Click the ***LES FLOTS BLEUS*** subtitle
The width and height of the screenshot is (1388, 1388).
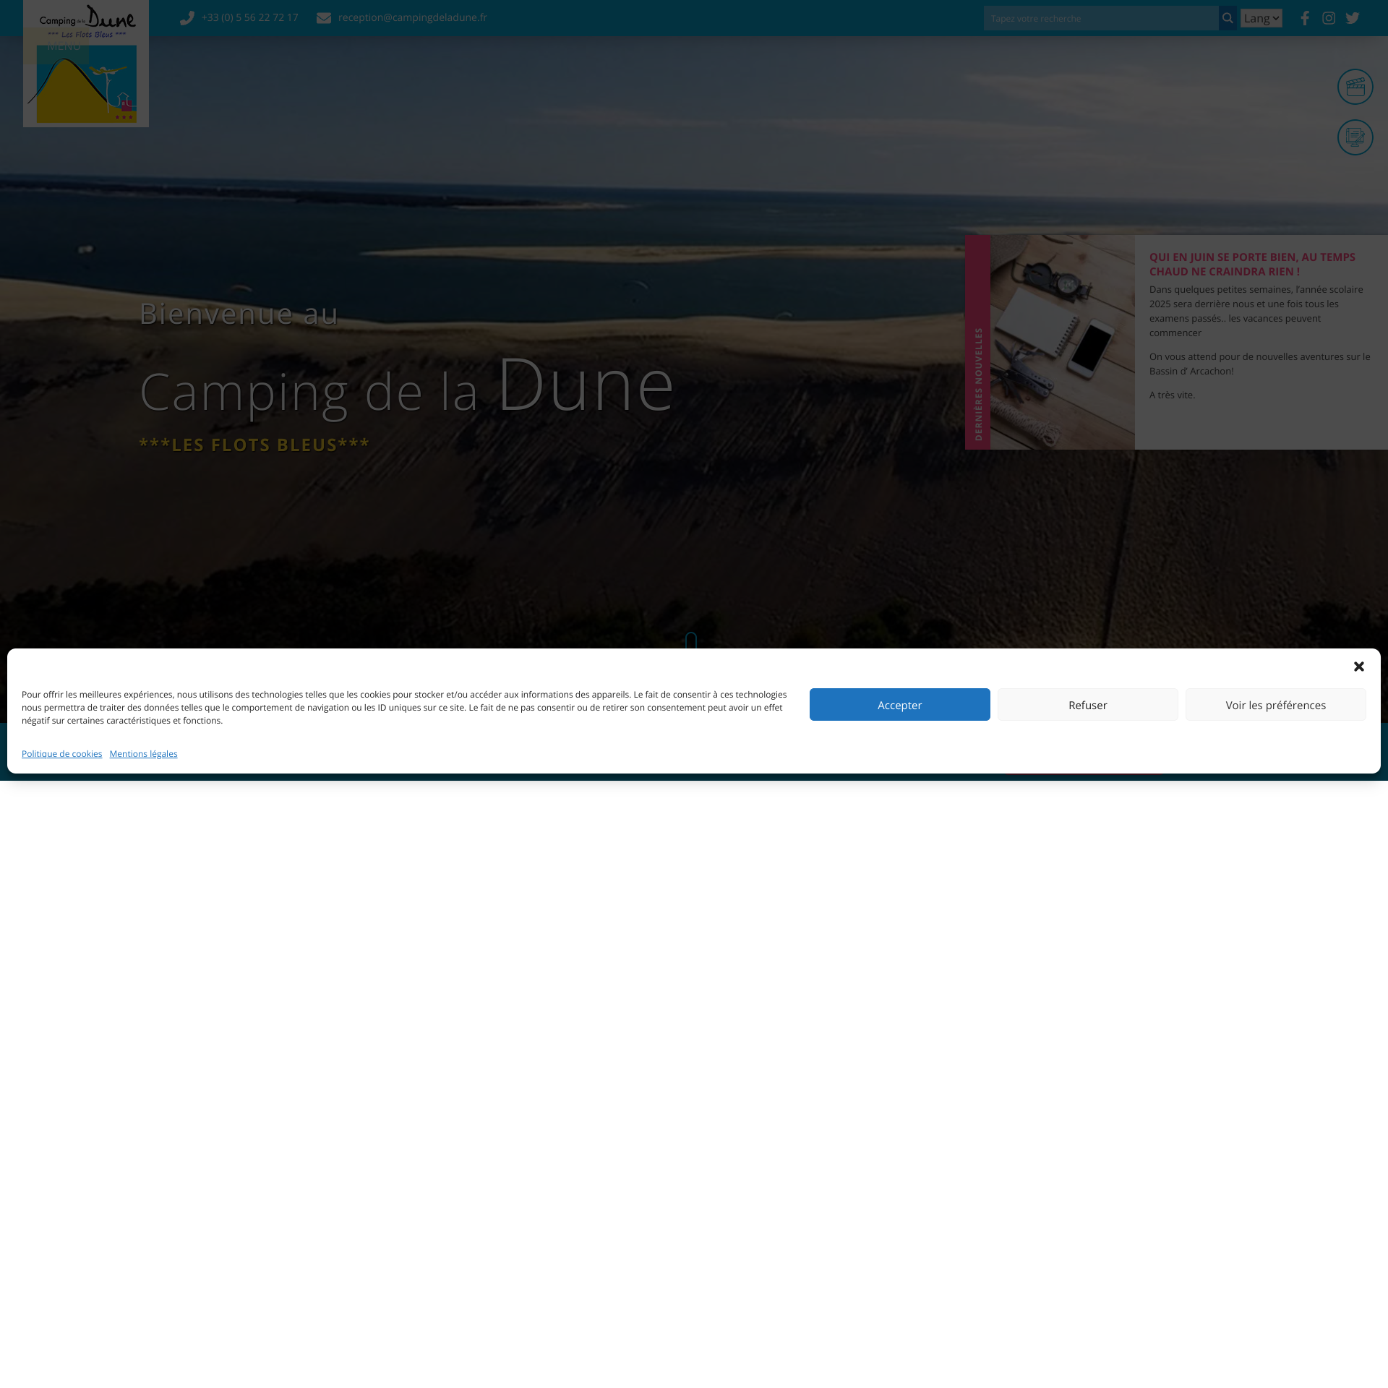pos(254,445)
